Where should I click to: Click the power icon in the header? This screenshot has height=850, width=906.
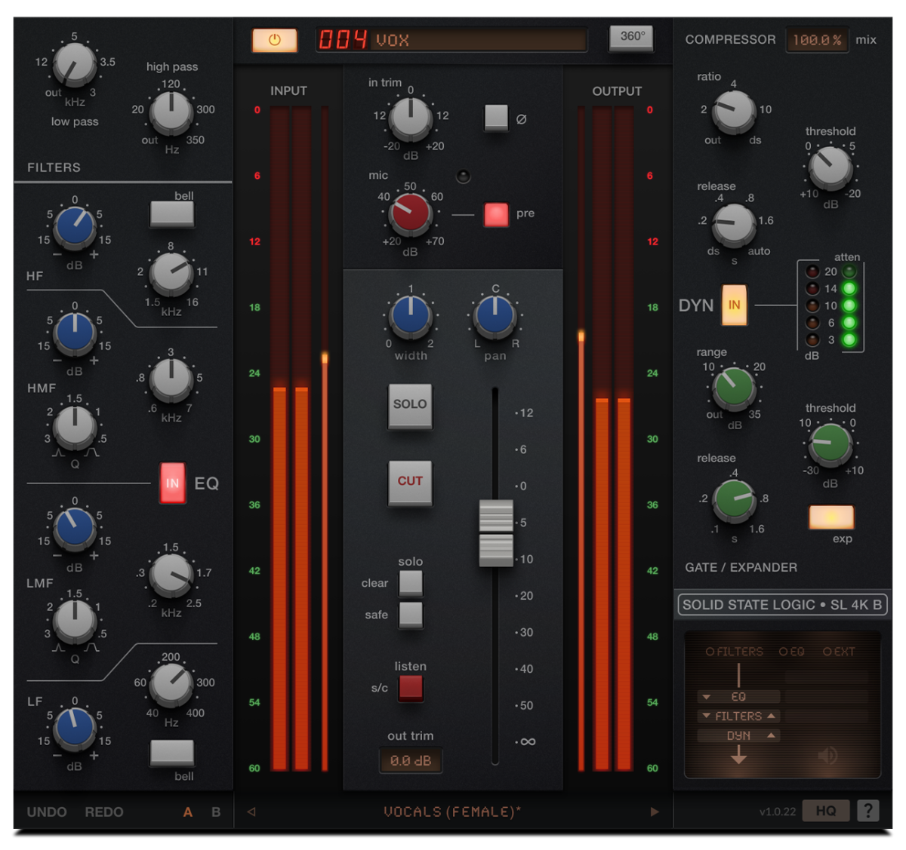click(x=274, y=40)
